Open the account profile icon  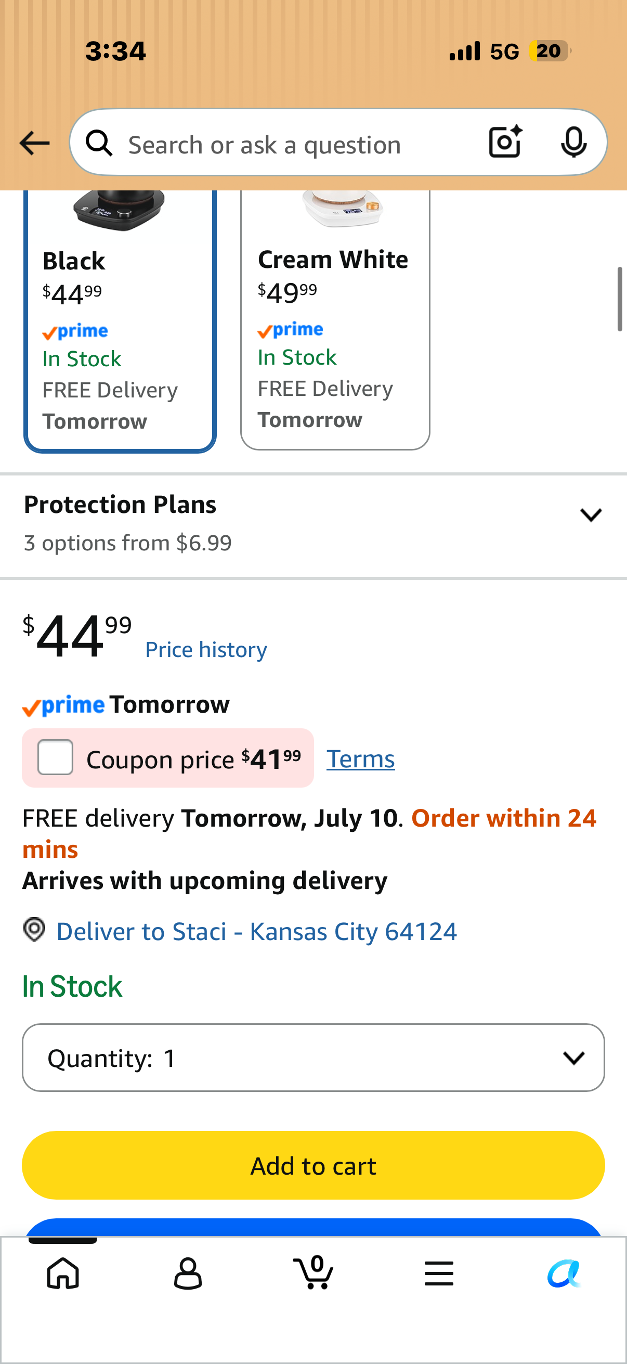tap(188, 1273)
